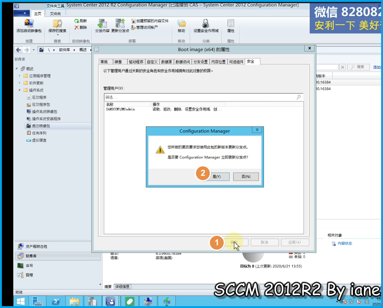Open the 资产和符合性 workspace
The image size is (383, 308).
point(37,246)
